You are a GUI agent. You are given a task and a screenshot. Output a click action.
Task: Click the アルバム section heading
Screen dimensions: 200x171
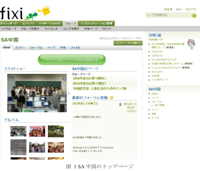(x=11, y=120)
